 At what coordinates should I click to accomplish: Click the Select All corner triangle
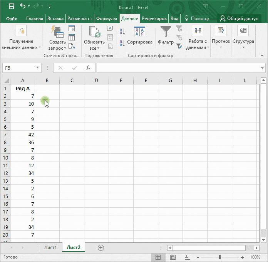tap(6, 81)
